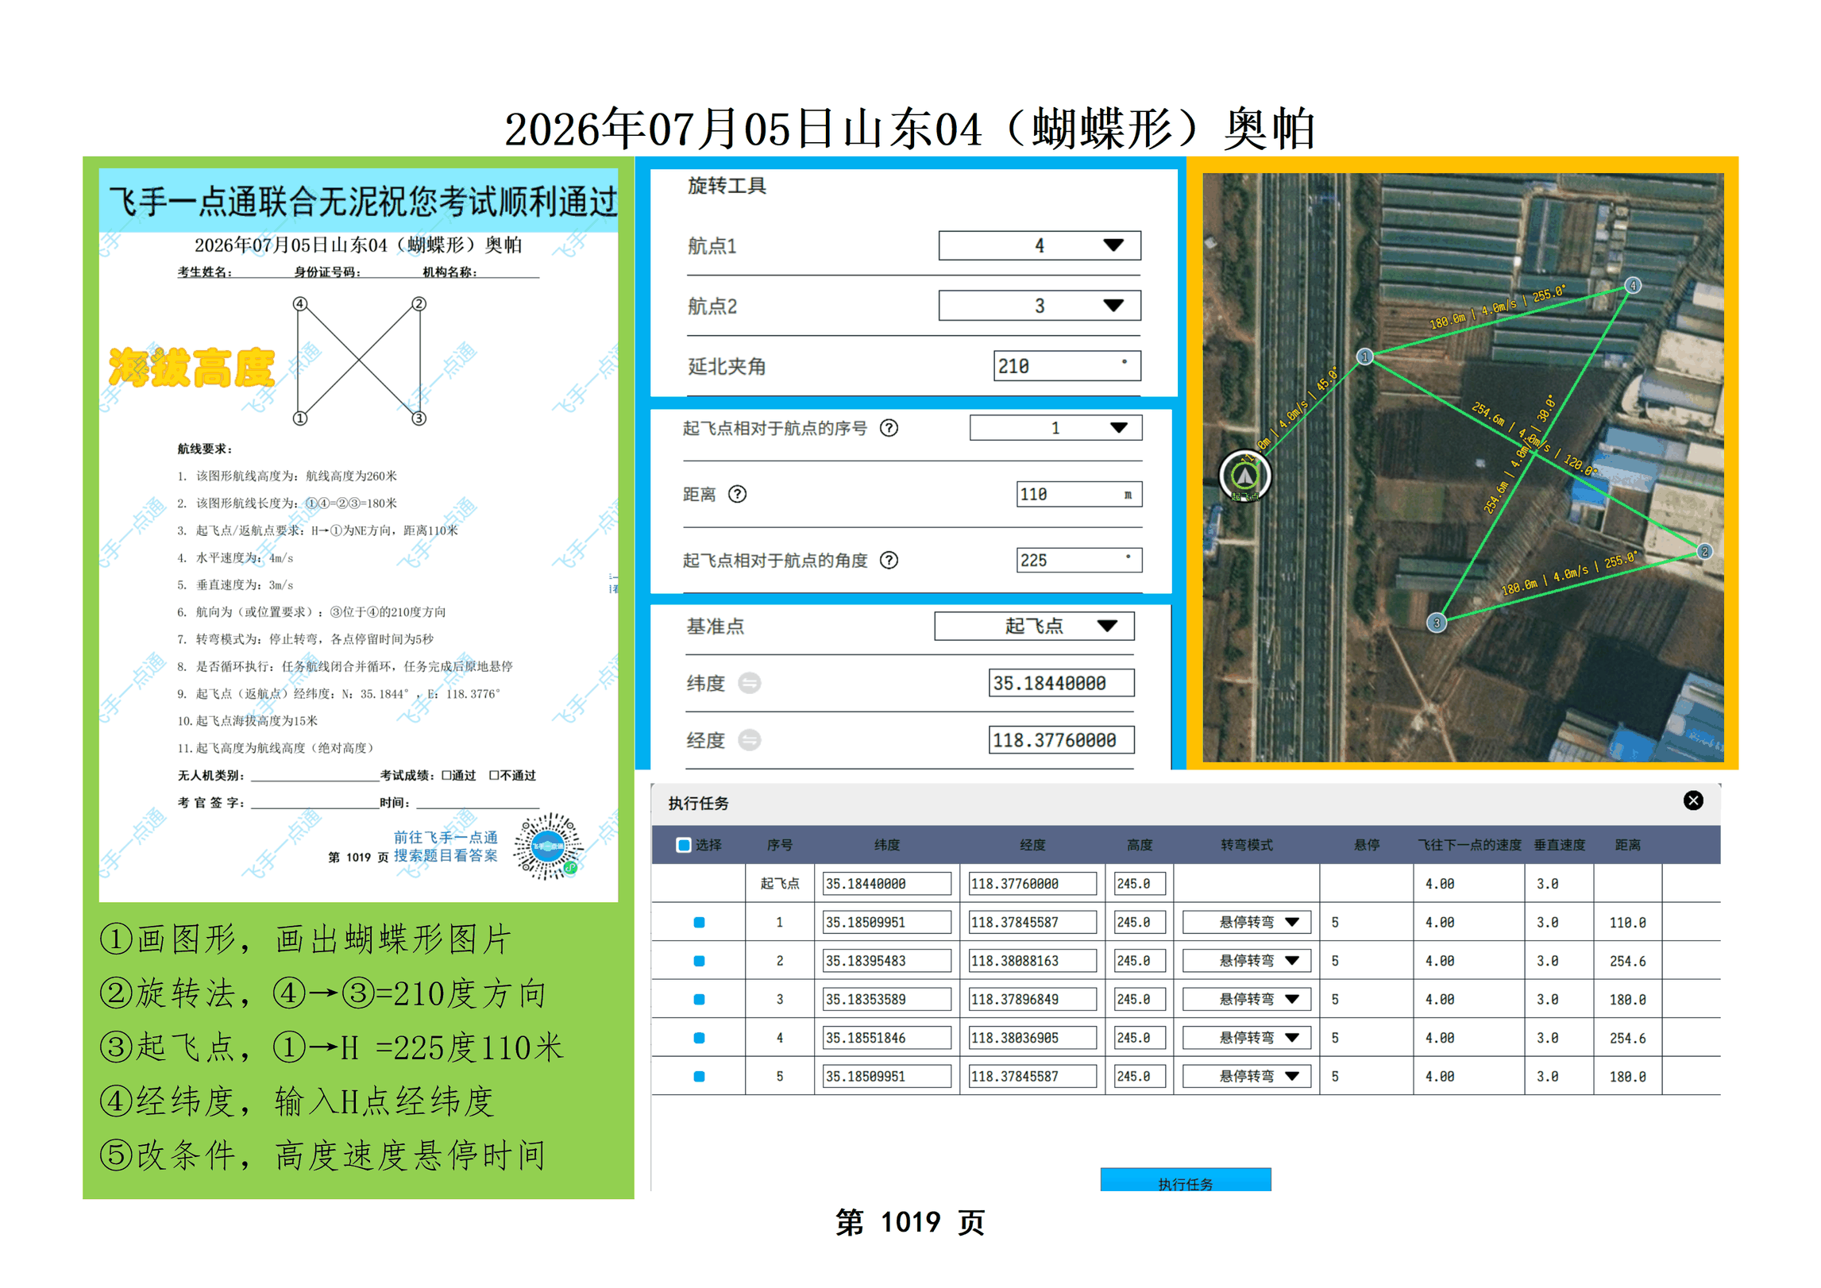The image size is (1821, 1288).
Task: Click longitude field 118.38036905 in row 4
Action: pyautogui.click(x=1032, y=1038)
